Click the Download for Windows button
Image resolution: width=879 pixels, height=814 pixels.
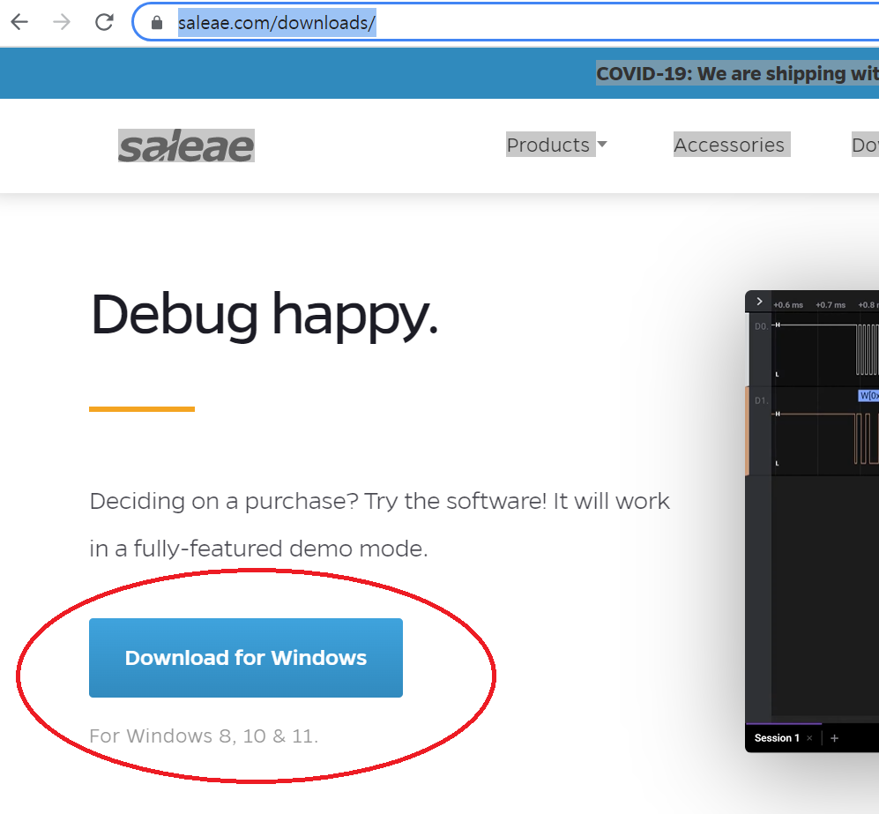(245, 658)
